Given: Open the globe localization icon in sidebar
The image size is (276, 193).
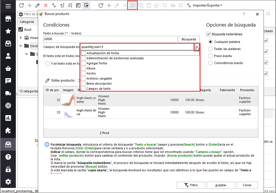Looking at the screenshot, I should 8,106.
